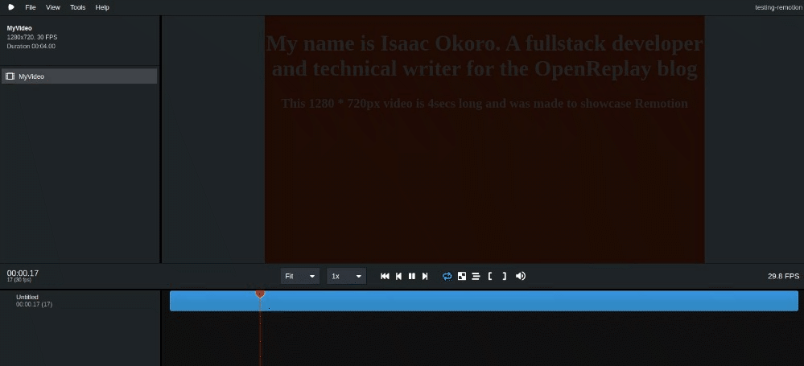Click the Remotion logo icon
This screenshot has height=366, width=804.
(11, 7)
